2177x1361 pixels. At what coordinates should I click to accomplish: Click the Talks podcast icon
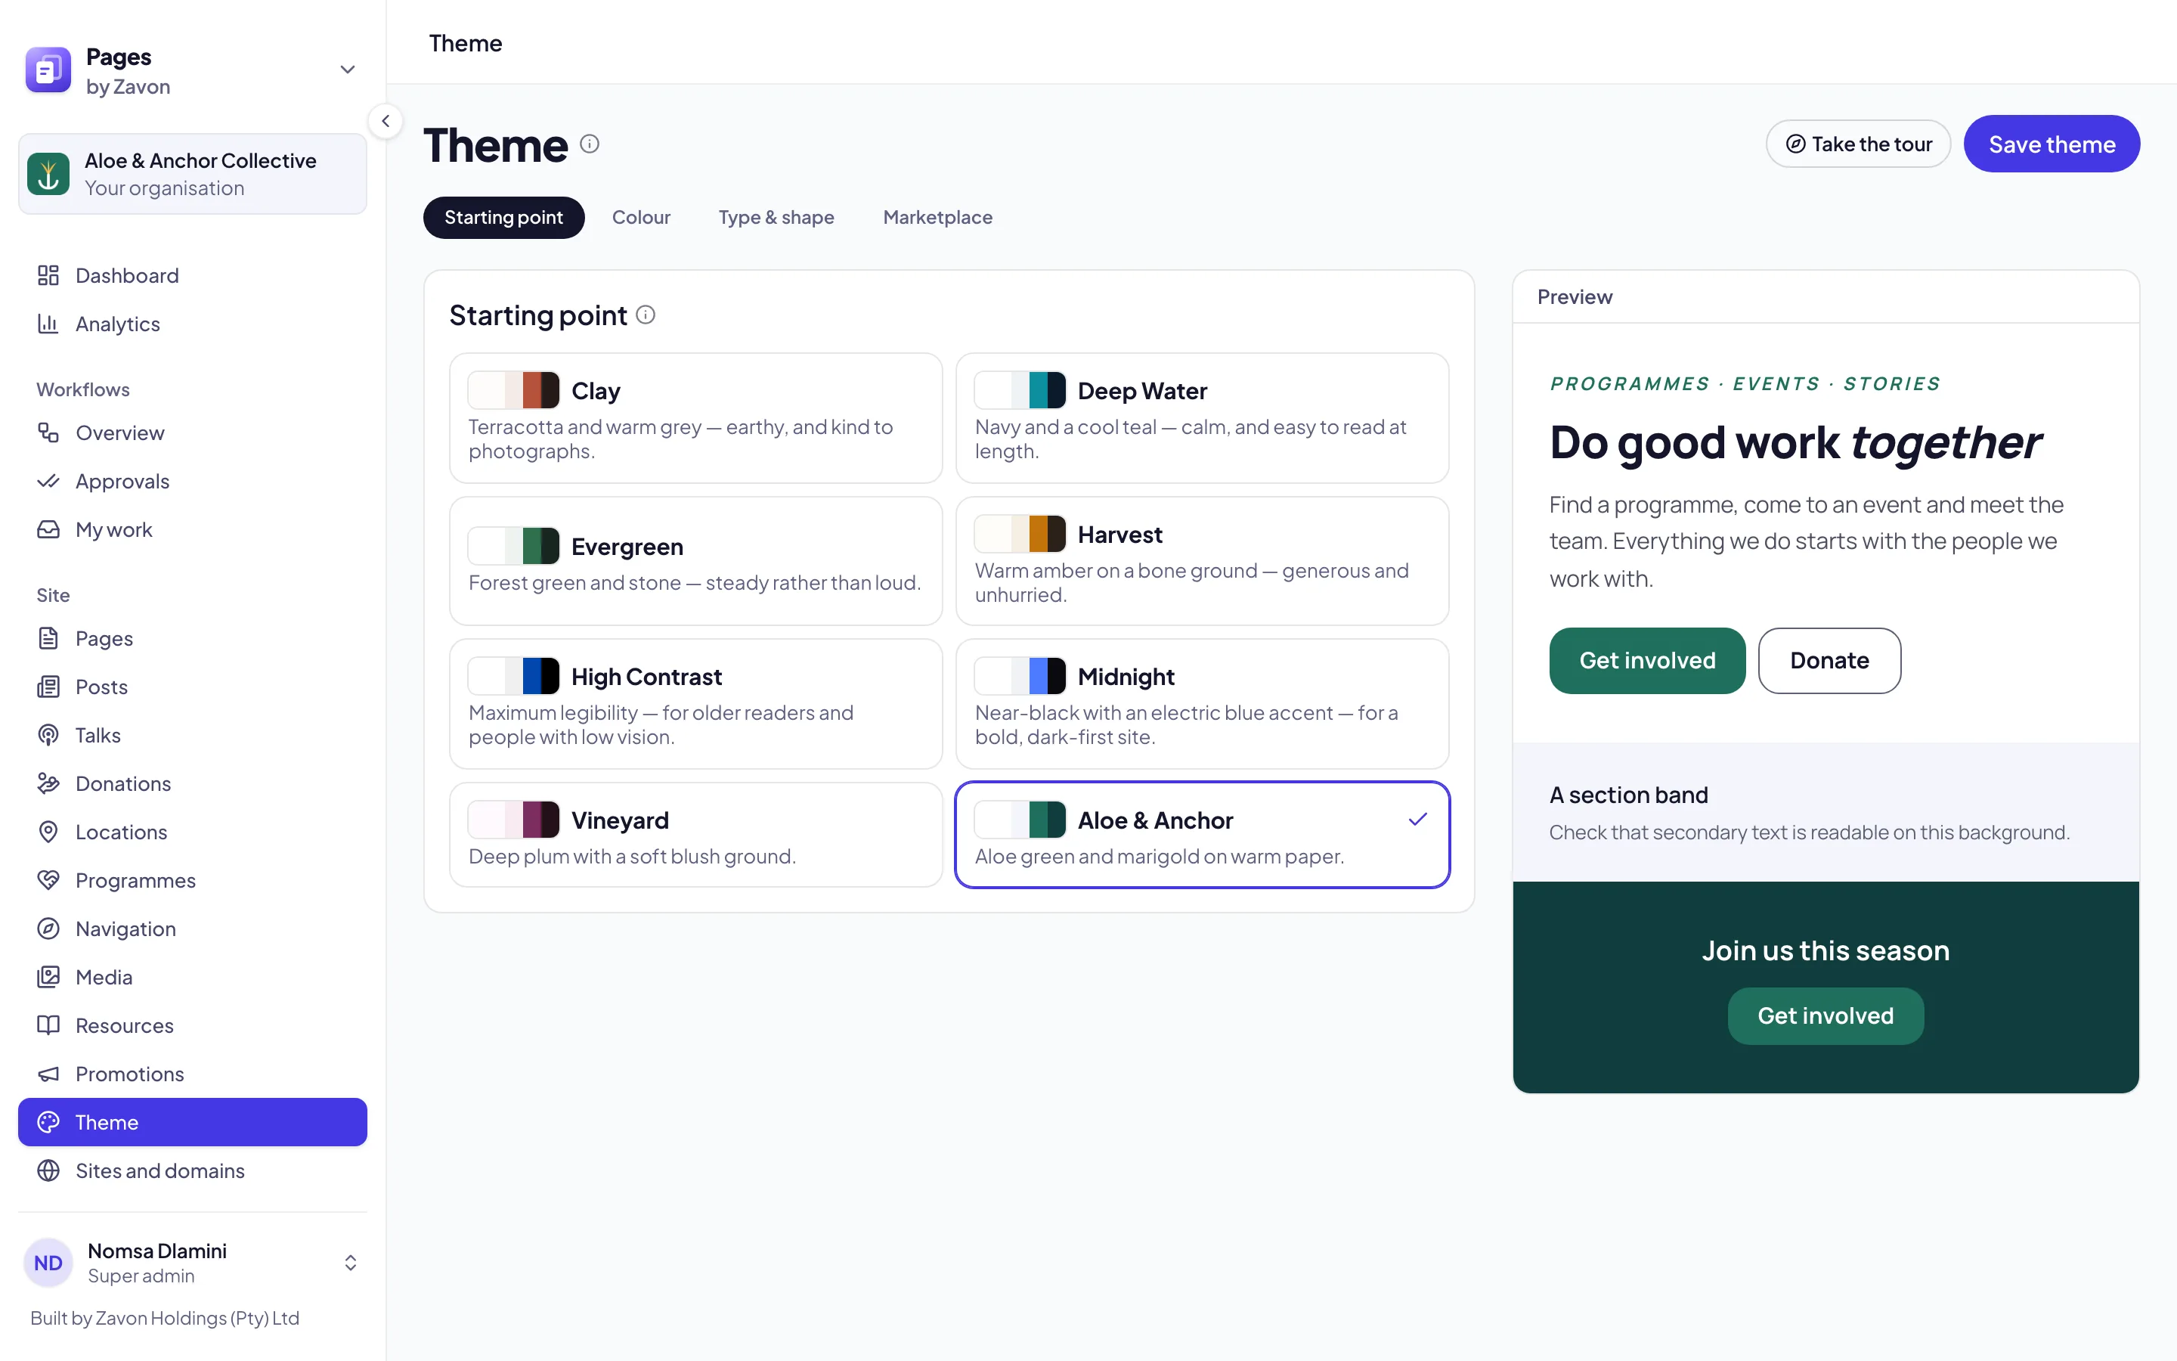48,736
